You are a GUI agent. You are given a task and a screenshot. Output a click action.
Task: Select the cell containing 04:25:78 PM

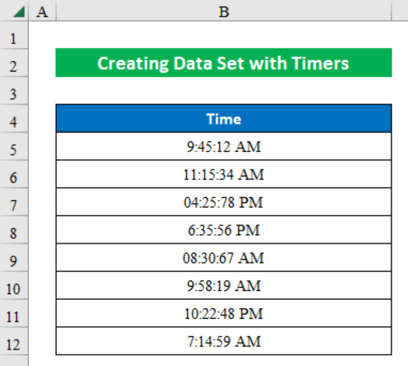click(x=223, y=202)
